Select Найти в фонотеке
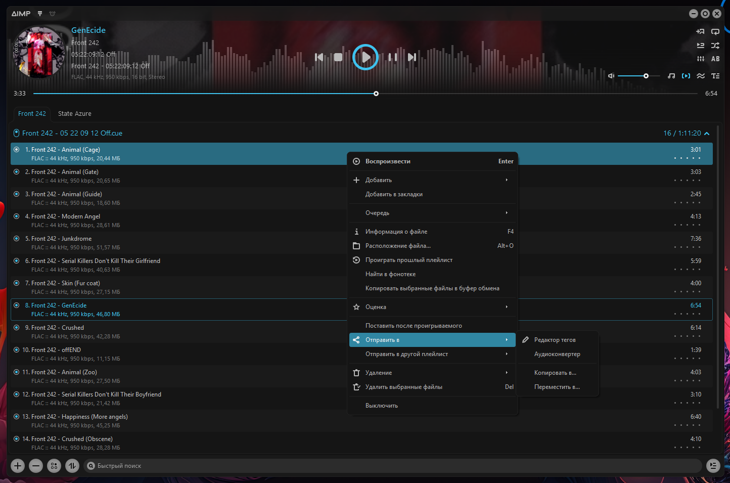 433,274
